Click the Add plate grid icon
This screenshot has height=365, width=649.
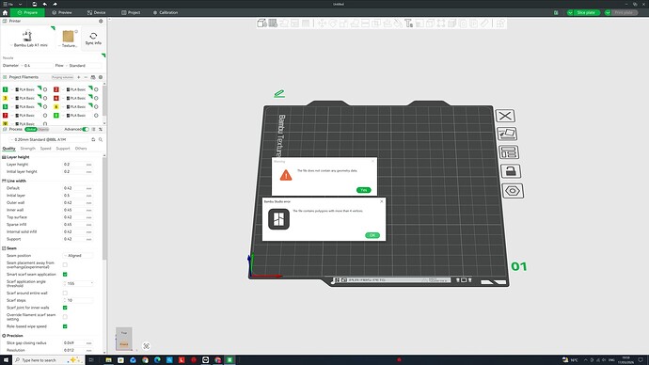[x=273, y=24]
